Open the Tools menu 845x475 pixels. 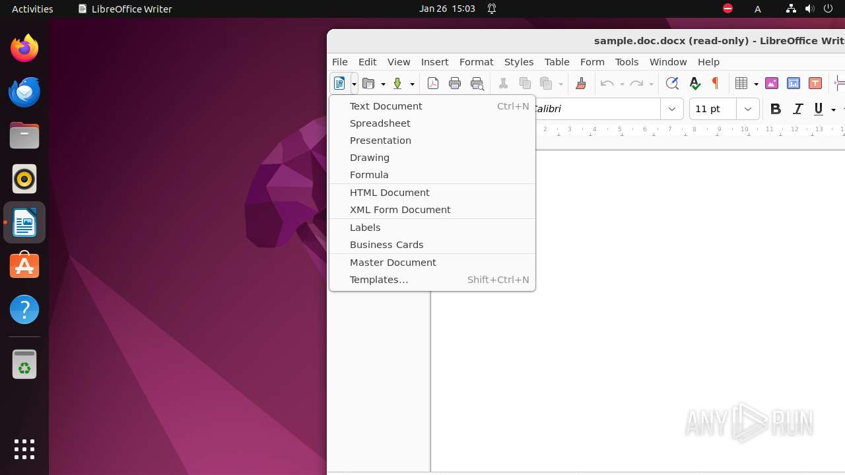[626, 61]
